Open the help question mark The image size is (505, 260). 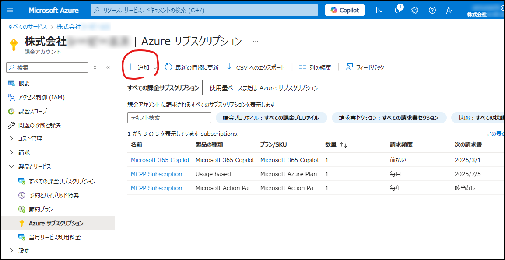[432, 10]
